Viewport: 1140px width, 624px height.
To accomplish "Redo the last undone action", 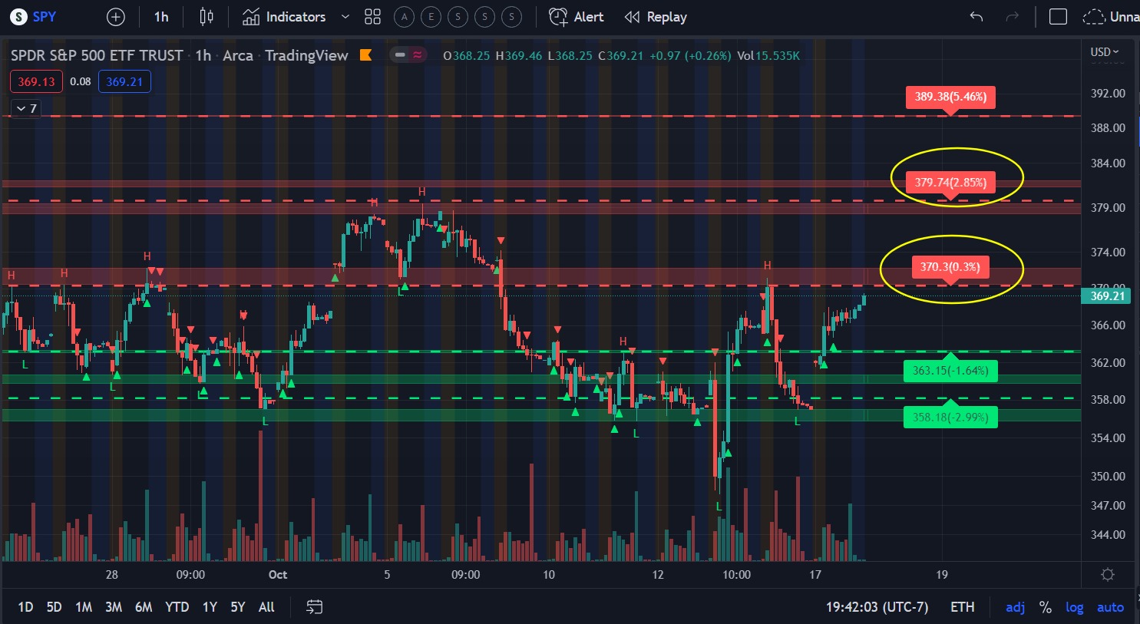I will pyautogui.click(x=1013, y=17).
